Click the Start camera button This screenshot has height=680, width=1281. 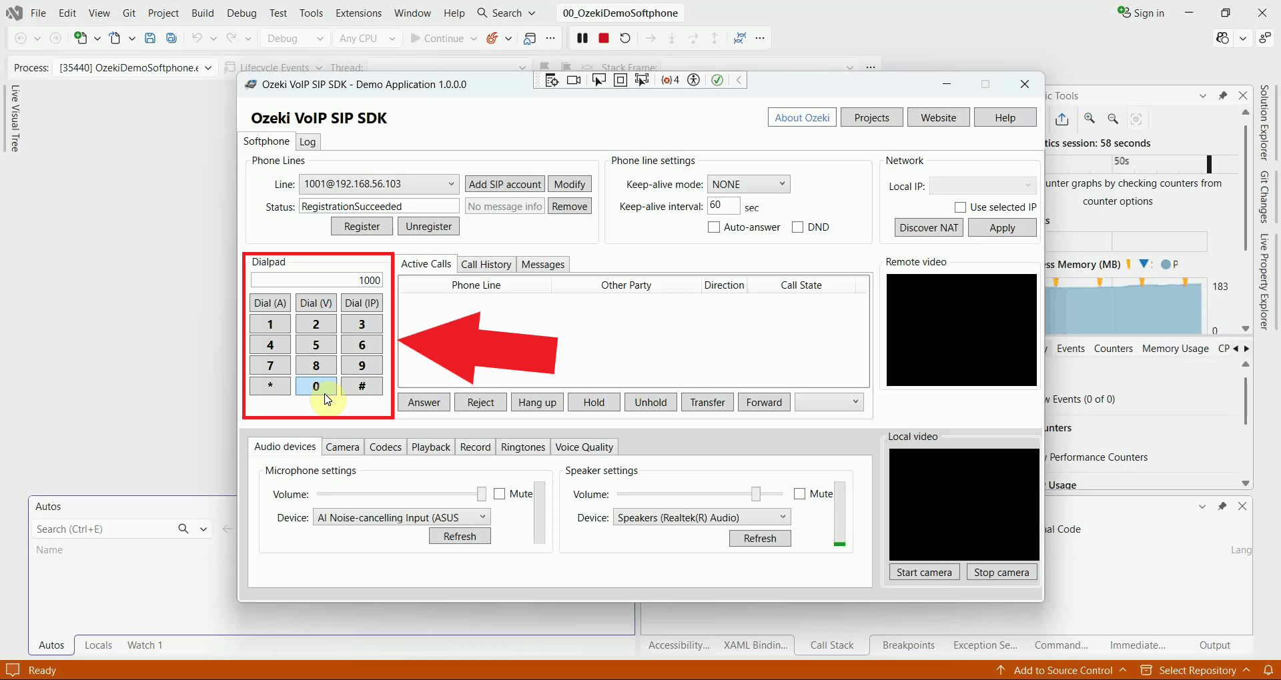tap(924, 572)
